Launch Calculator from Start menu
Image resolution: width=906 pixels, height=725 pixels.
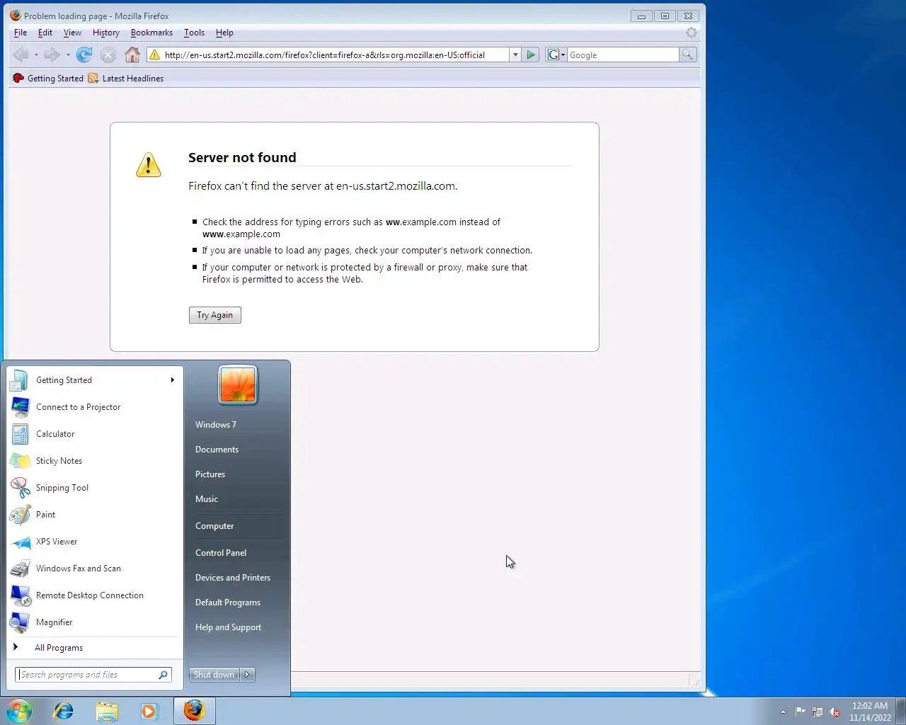click(95, 434)
